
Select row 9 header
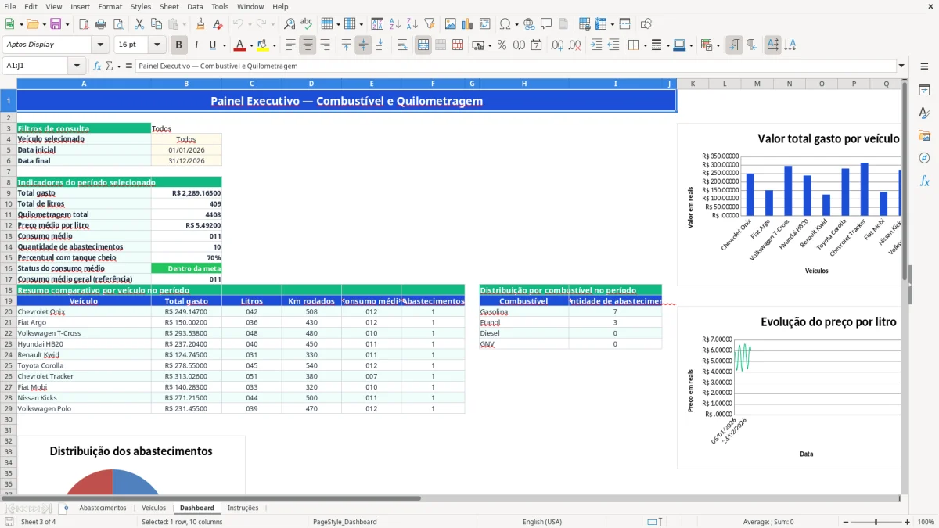[x=8, y=192]
